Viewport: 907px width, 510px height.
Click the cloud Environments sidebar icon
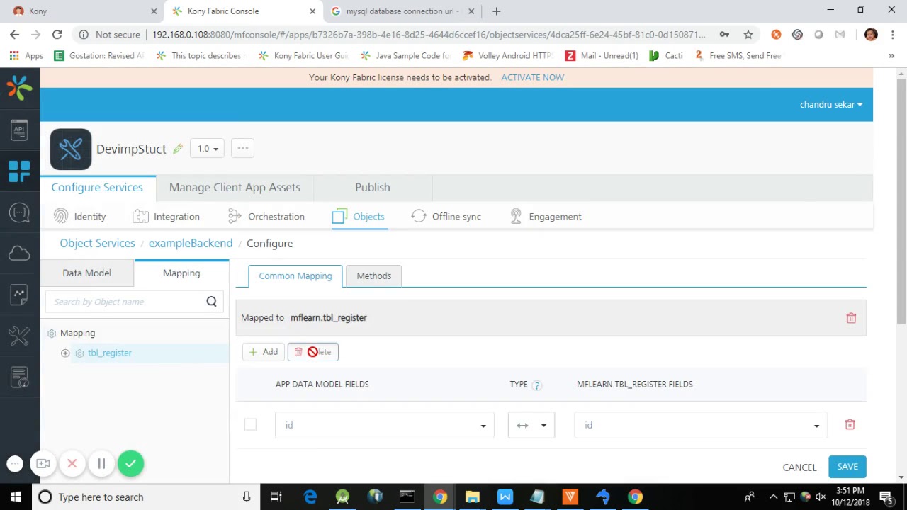[19, 253]
